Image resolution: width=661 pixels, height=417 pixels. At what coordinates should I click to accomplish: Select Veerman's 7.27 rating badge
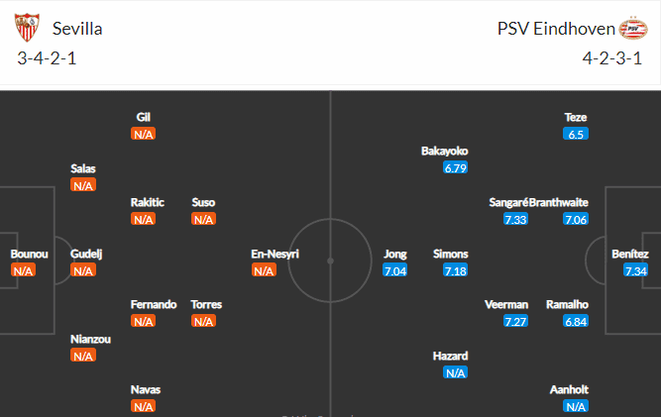pyautogui.click(x=515, y=321)
